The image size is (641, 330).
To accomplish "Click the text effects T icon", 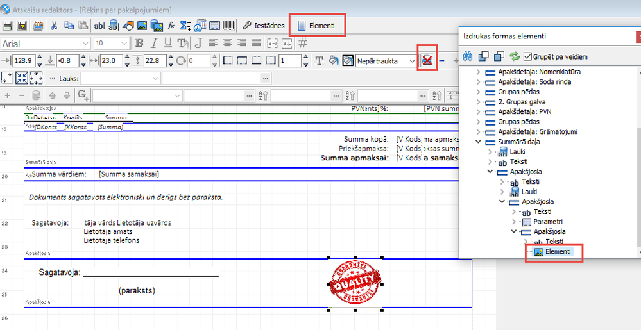I will click(x=182, y=42).
